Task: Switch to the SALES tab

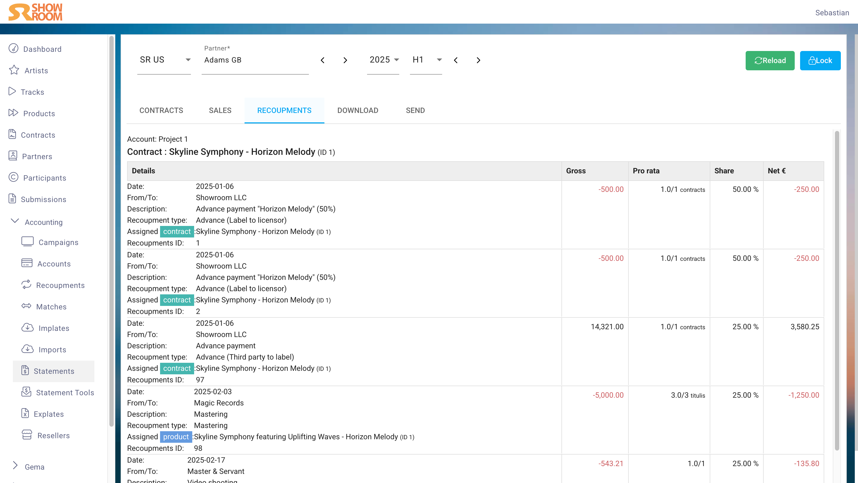Action: coord(220,110)
